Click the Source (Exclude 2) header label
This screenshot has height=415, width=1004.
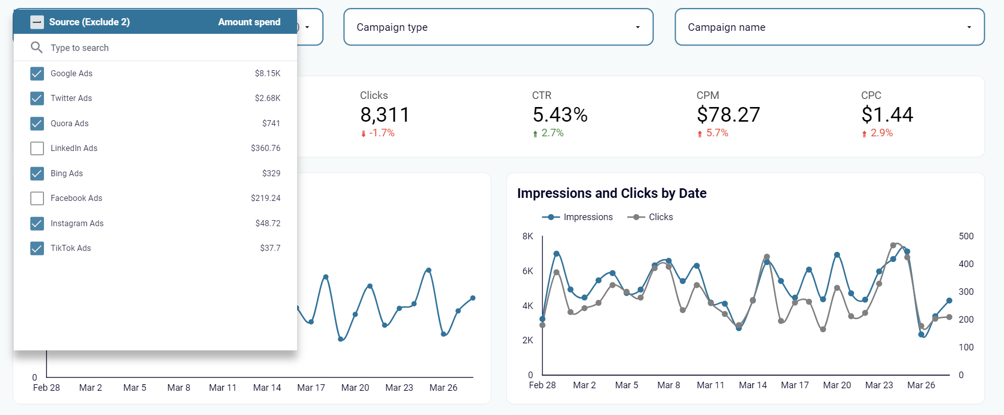[x=89, y=22]
